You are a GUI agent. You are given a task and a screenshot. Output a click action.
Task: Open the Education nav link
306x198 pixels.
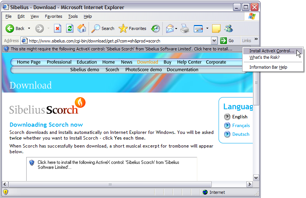[x=87, y=62]
